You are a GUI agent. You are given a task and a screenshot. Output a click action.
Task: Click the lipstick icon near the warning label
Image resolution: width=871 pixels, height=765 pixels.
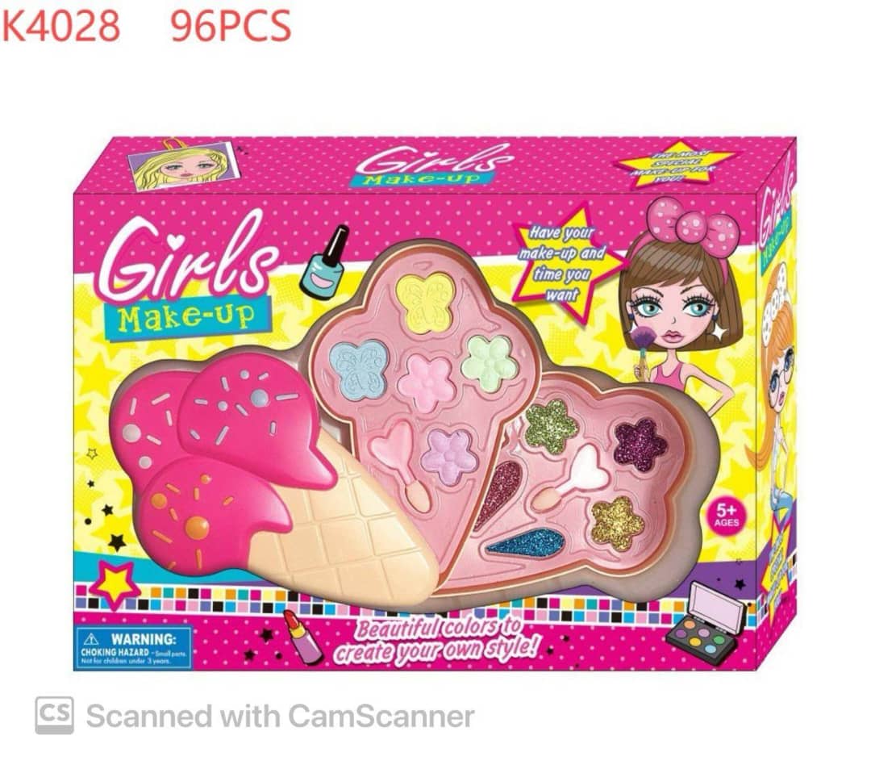click(302, 635)
